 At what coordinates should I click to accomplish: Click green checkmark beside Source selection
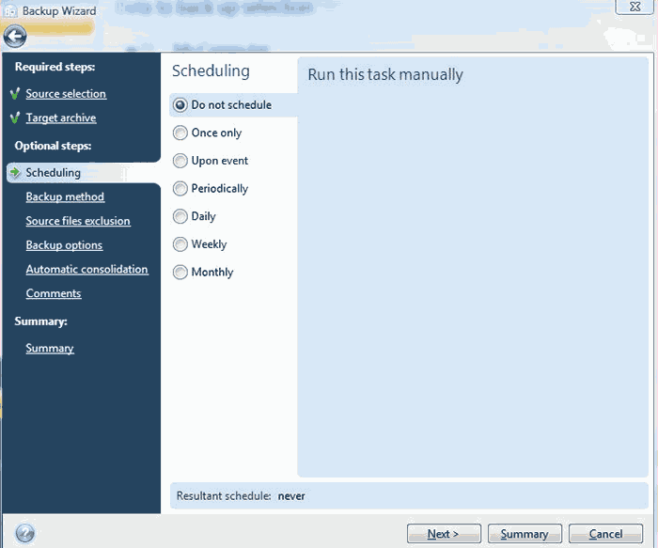[x=15, y=94]
